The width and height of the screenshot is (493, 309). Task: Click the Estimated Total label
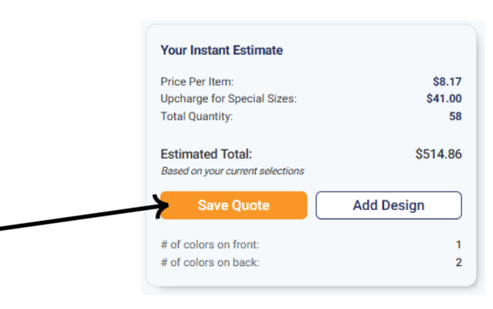point(206,154)
